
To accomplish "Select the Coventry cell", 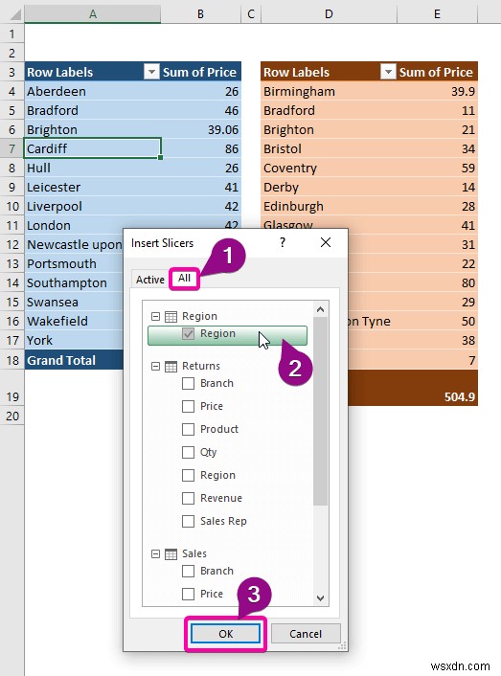I will 329,169.
